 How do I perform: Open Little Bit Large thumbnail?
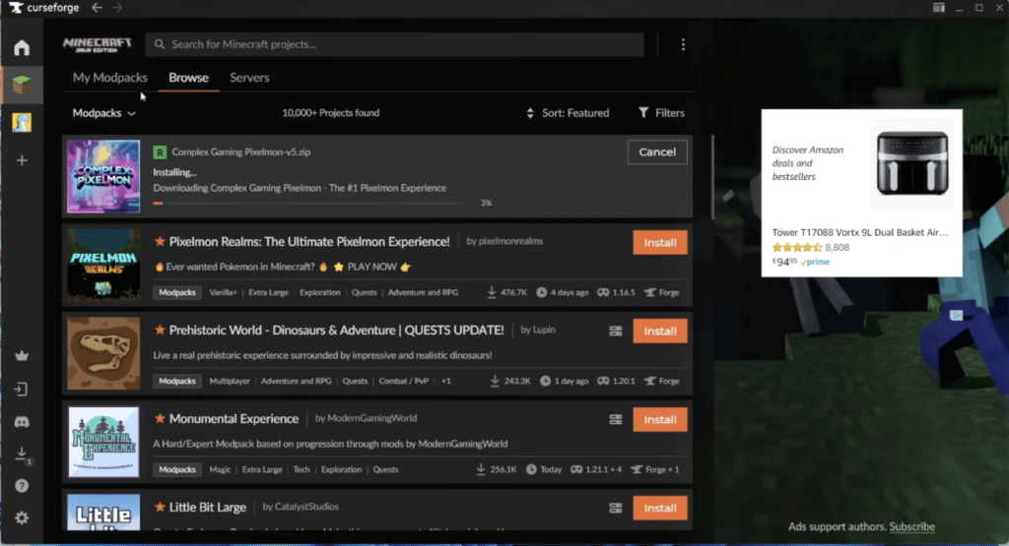[103, 512]
